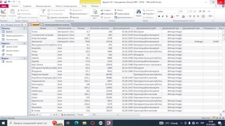Open the Частина світу table in navigation
The image size is (225, 126).
pos(12,40)
